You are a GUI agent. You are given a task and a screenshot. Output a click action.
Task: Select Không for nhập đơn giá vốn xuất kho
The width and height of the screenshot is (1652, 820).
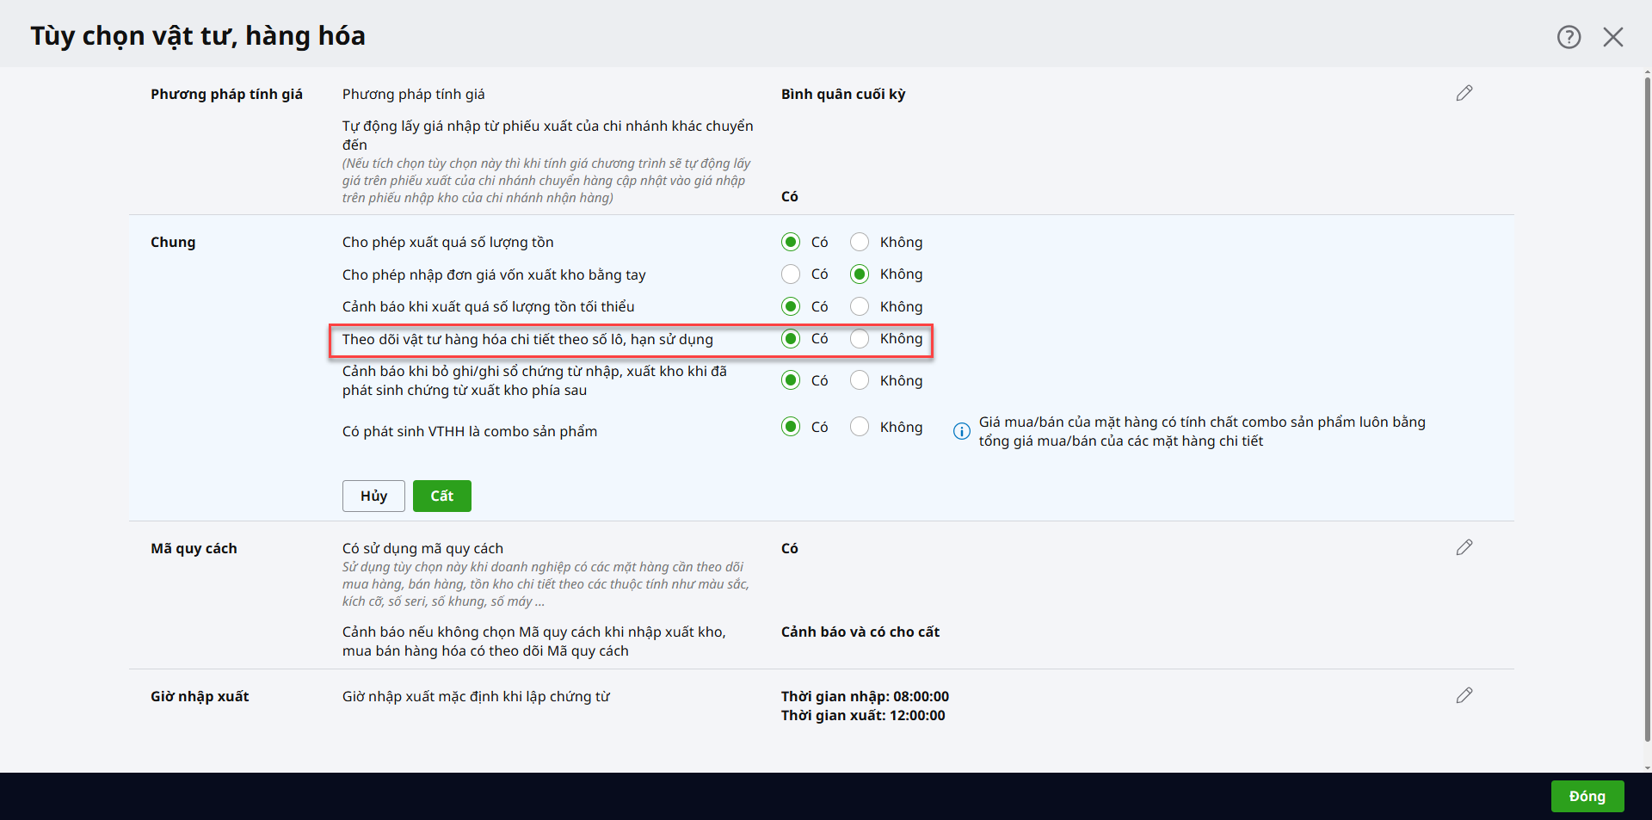click(860, 274)
